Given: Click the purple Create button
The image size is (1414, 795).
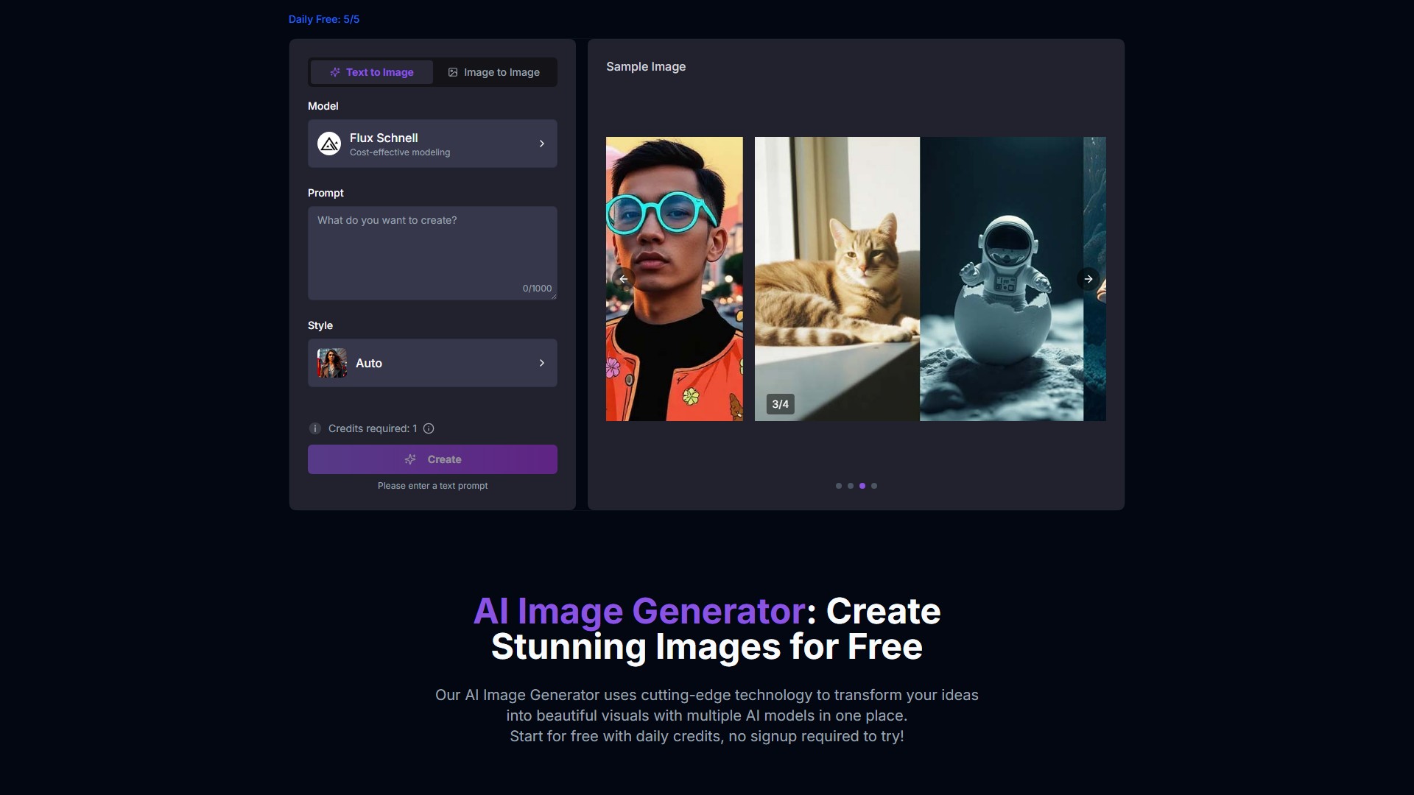Looking at the screenshot, I should 432,459.
